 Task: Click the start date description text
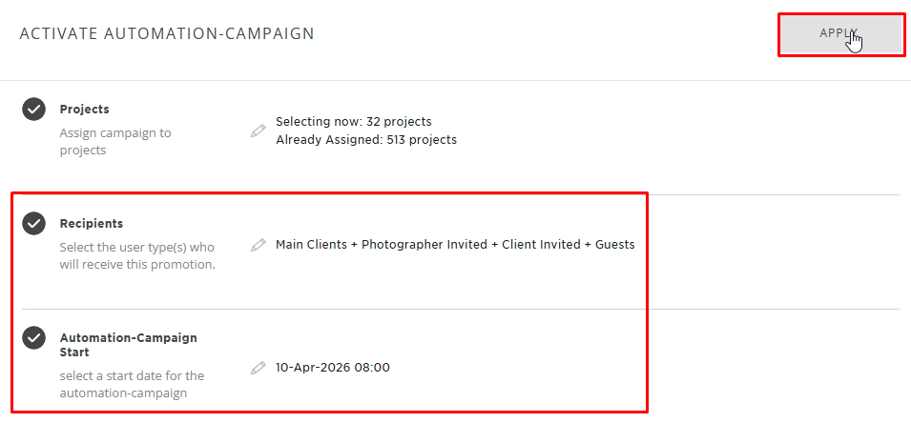point(132,384)
